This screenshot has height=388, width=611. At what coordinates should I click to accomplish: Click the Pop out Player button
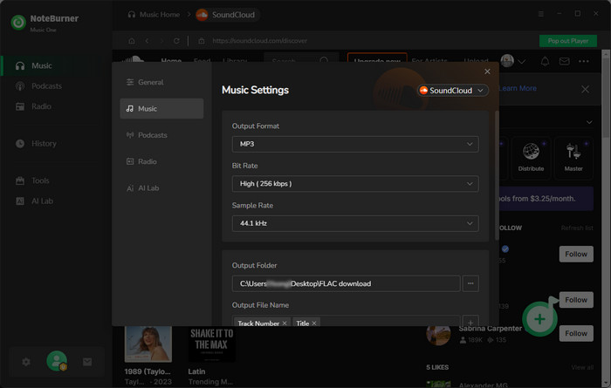point(567,41)
